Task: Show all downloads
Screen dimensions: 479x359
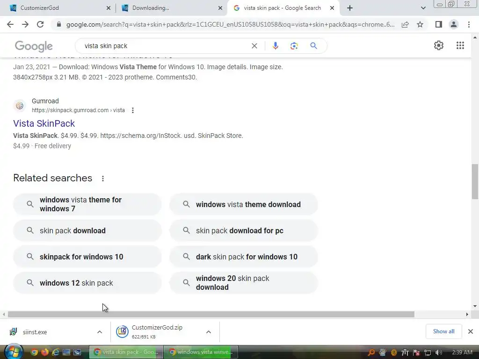Action: click(443, 331)
